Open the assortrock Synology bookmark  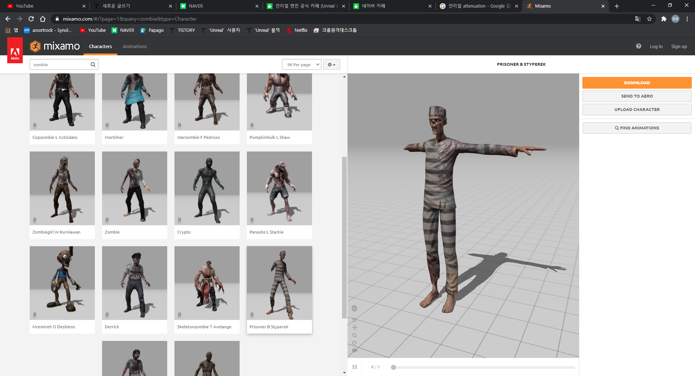[48, 30]
